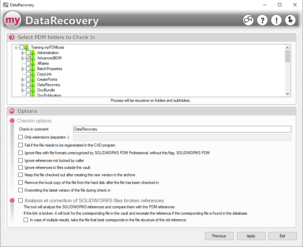The width and height of the screenshot is (303, 247).
Task: Click the exclamation mark info icon
Action: 276,20
